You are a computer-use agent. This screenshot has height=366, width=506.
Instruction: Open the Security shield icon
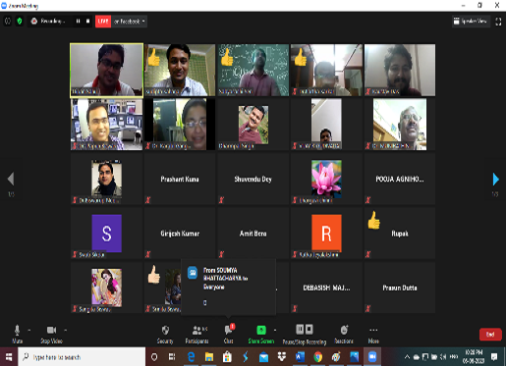[x=165, y=330]
